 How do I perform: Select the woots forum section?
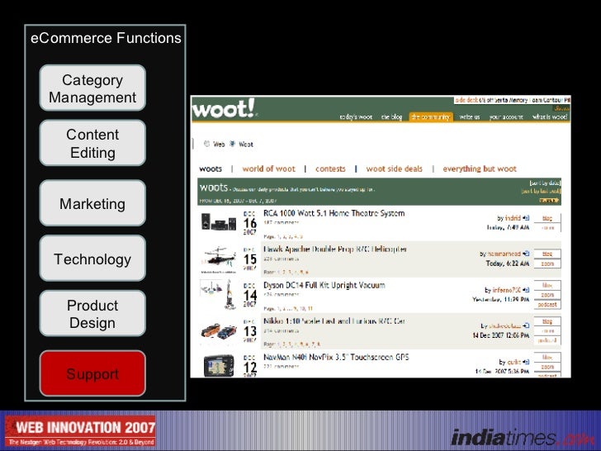pos(211,169)
